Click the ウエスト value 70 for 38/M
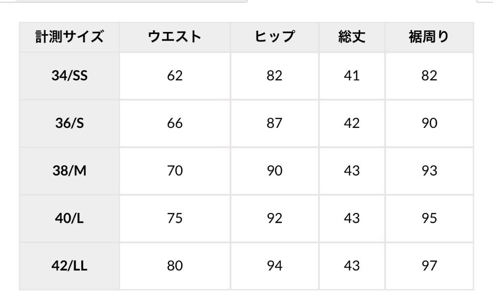 175,171
